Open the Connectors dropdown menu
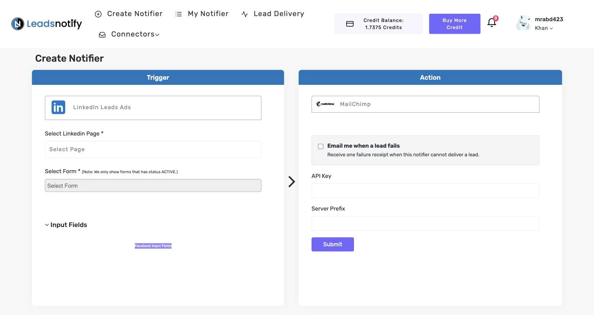Screen dimensions: 594x315 tap(135, 34)
